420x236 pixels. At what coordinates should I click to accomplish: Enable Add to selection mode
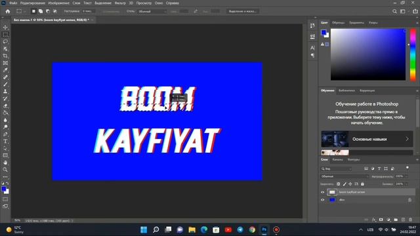tap(41, 11)
